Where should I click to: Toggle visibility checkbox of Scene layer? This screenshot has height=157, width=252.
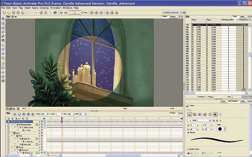tap(9, 133)
